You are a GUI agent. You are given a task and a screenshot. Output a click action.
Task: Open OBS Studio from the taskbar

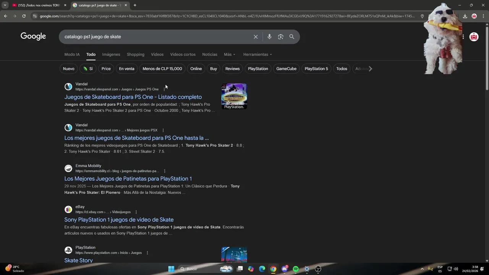click(318, 269)
